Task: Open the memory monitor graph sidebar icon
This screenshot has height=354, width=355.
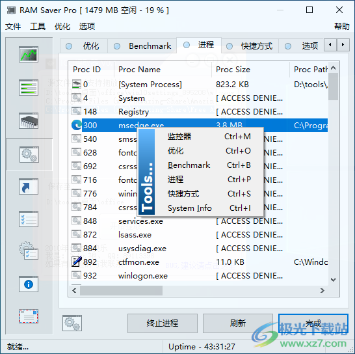Action: 29,55
